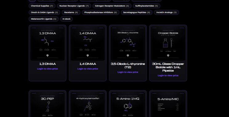Viewport: 229px width, 117px height.
Task: Select Orexin & GABA Ligands filter
Action: (44, 12)
